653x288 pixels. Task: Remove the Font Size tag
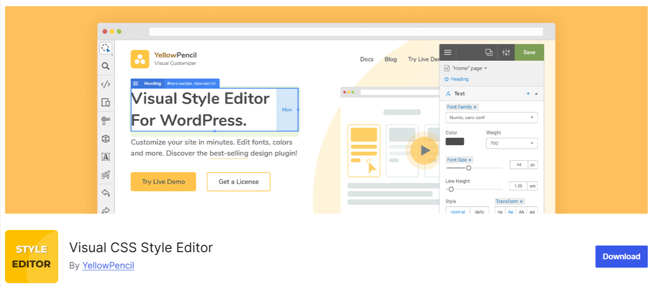click(470, 160)
